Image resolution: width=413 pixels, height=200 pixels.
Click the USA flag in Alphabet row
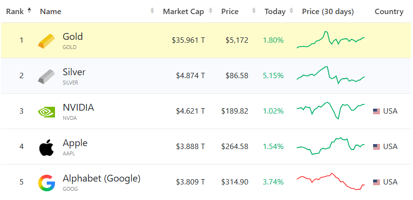(x=377, y=183)
